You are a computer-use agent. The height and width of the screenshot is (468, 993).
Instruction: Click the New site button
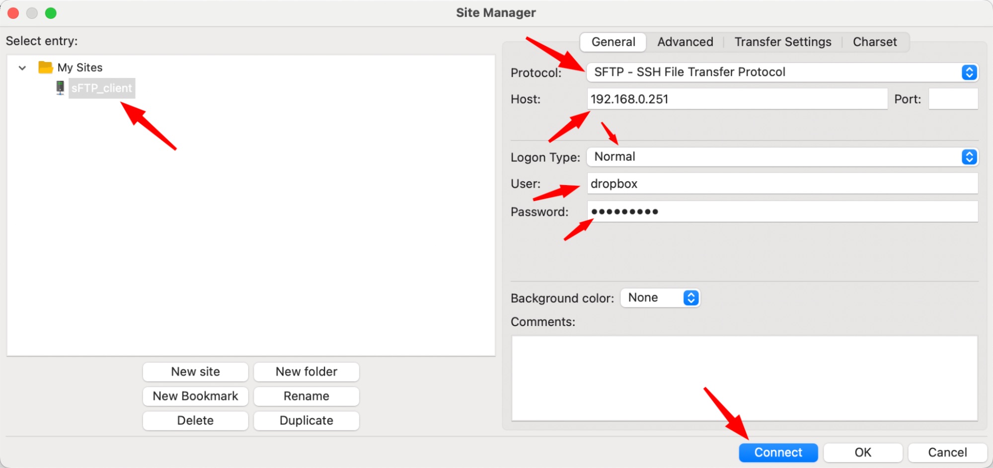(x=195, y=372)
